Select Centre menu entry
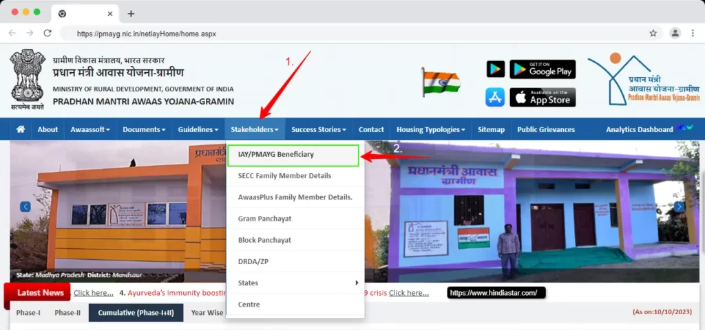 (x=295, y=305)
